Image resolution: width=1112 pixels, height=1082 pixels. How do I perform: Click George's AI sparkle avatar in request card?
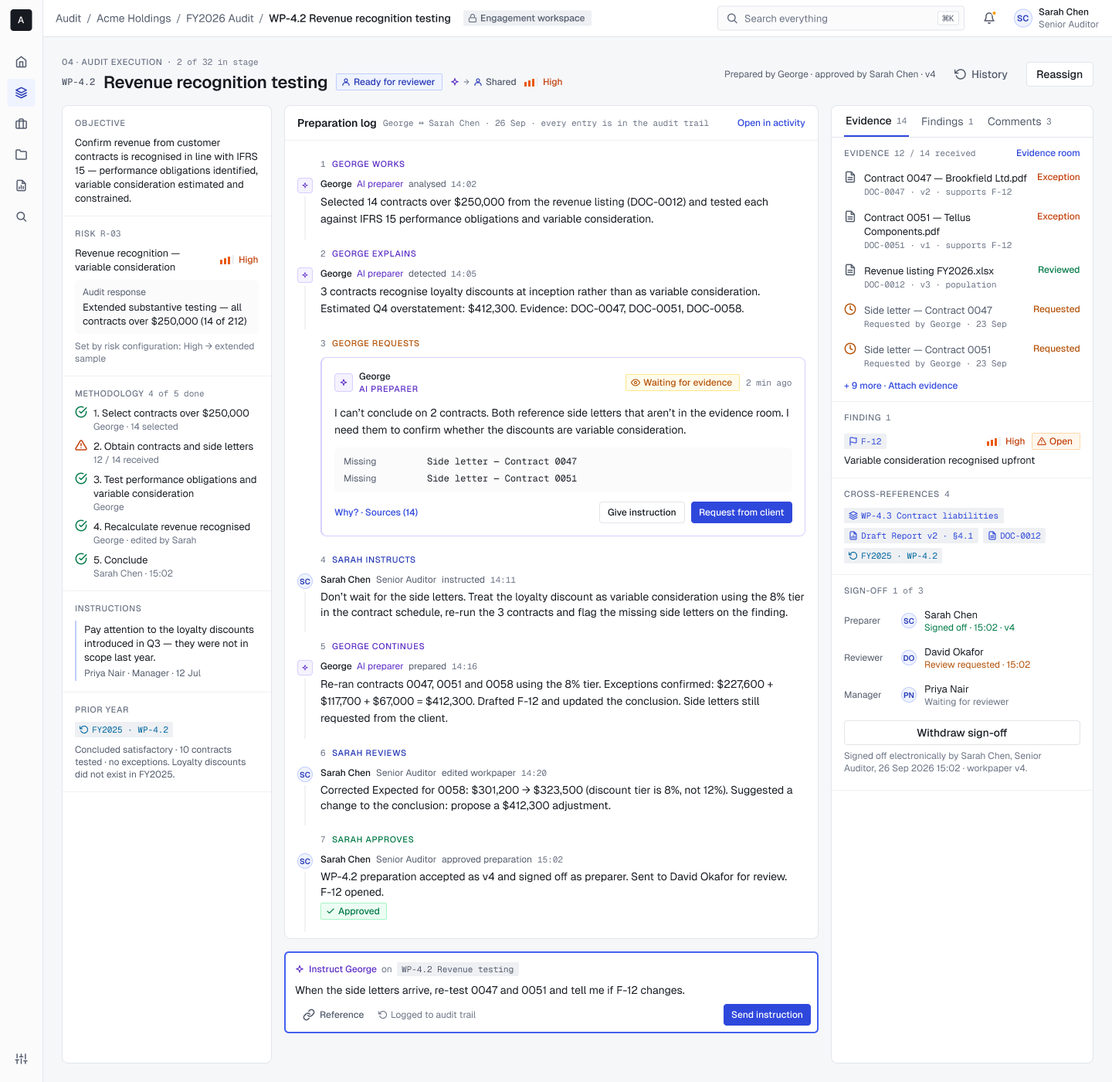(x=344, y=383)
